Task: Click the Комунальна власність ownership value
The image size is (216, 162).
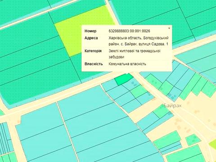Action: coord(127,64)
